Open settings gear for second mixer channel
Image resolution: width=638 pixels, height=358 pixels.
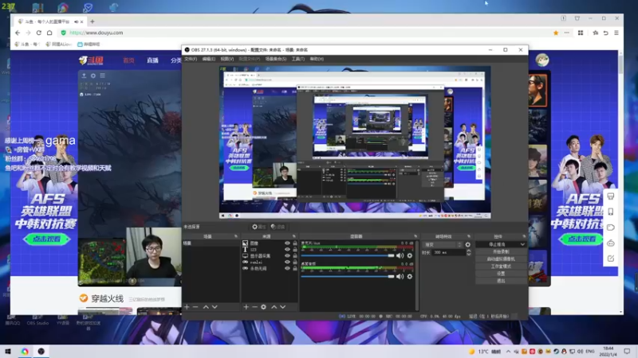pos(410,276)
